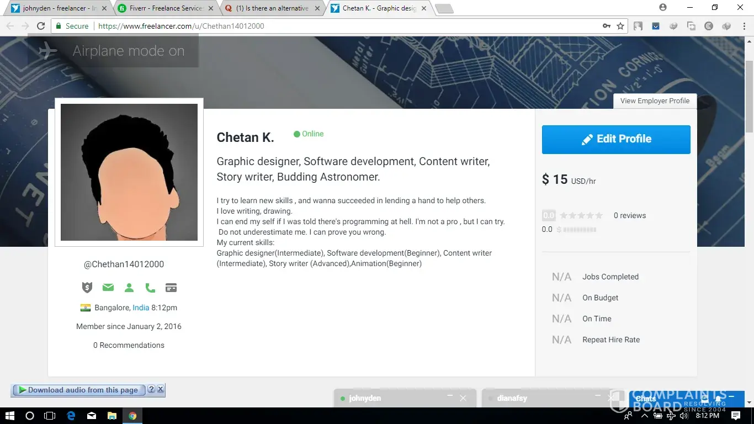
Task: Select the Chetan K. - Graphic design tab
Action: [x=379, y=8]
